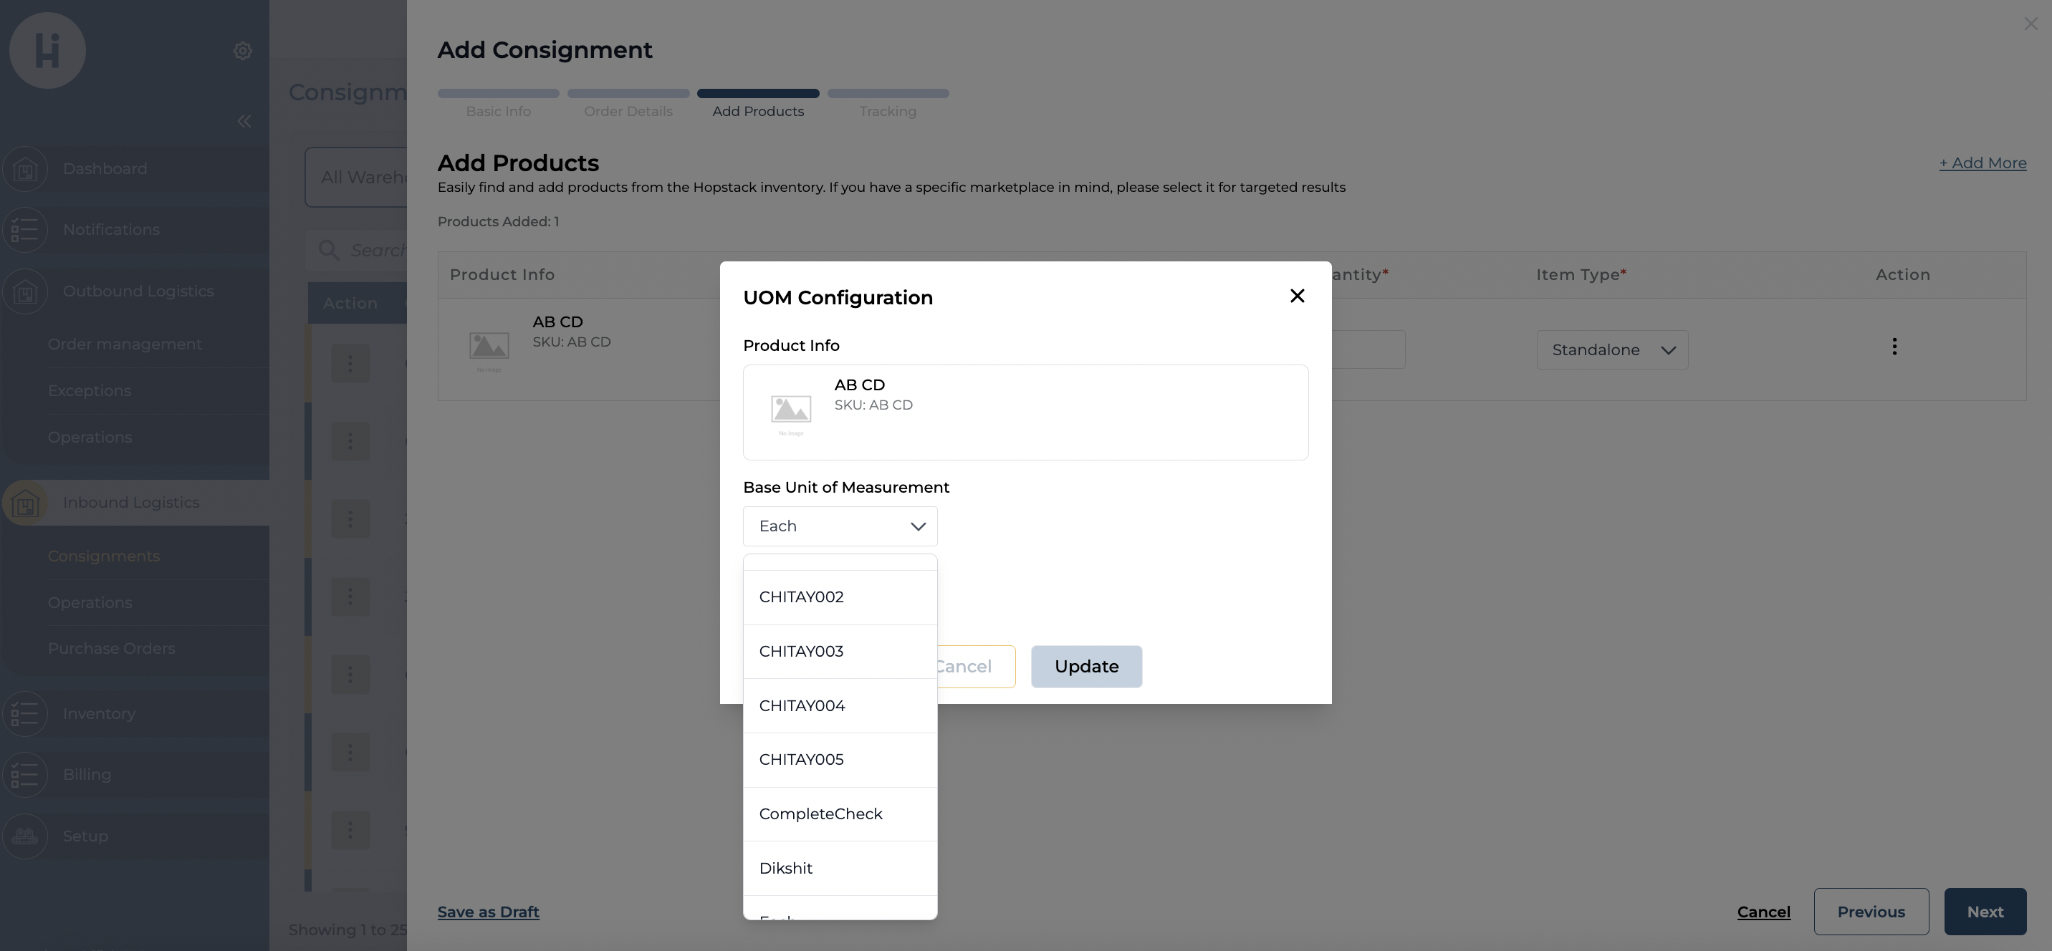Click the Update button
2052x951 pixels.
pyautogui.click(x=1085, y=667)
